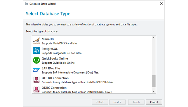Viewport: 188px width, 107px height.
Task: Click the OLE DB connection icon
Action: click(36, 80)
